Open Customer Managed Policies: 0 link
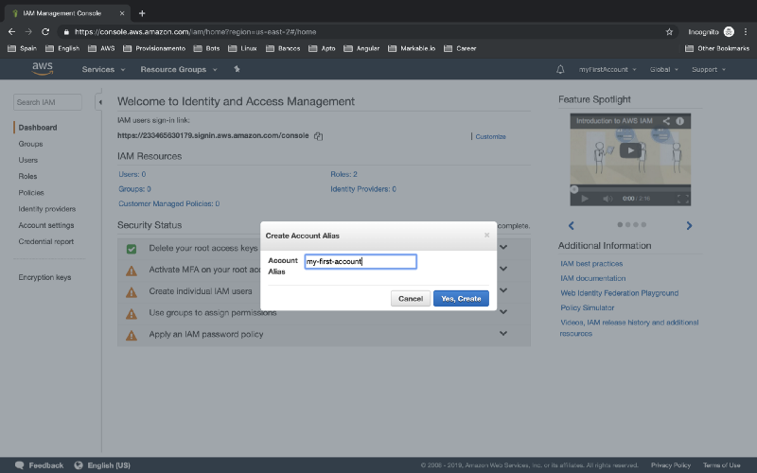Image resolution: width=757 pixels, height=473 pixels. pyautogui.click(x=169, y=203)
